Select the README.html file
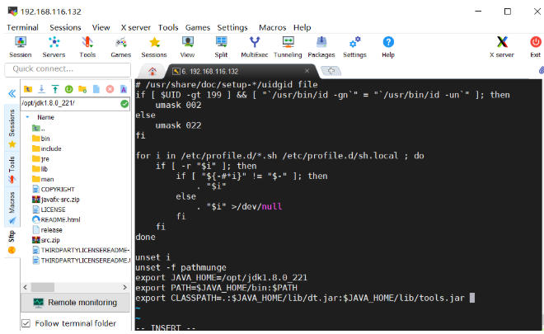 (56, 219)
